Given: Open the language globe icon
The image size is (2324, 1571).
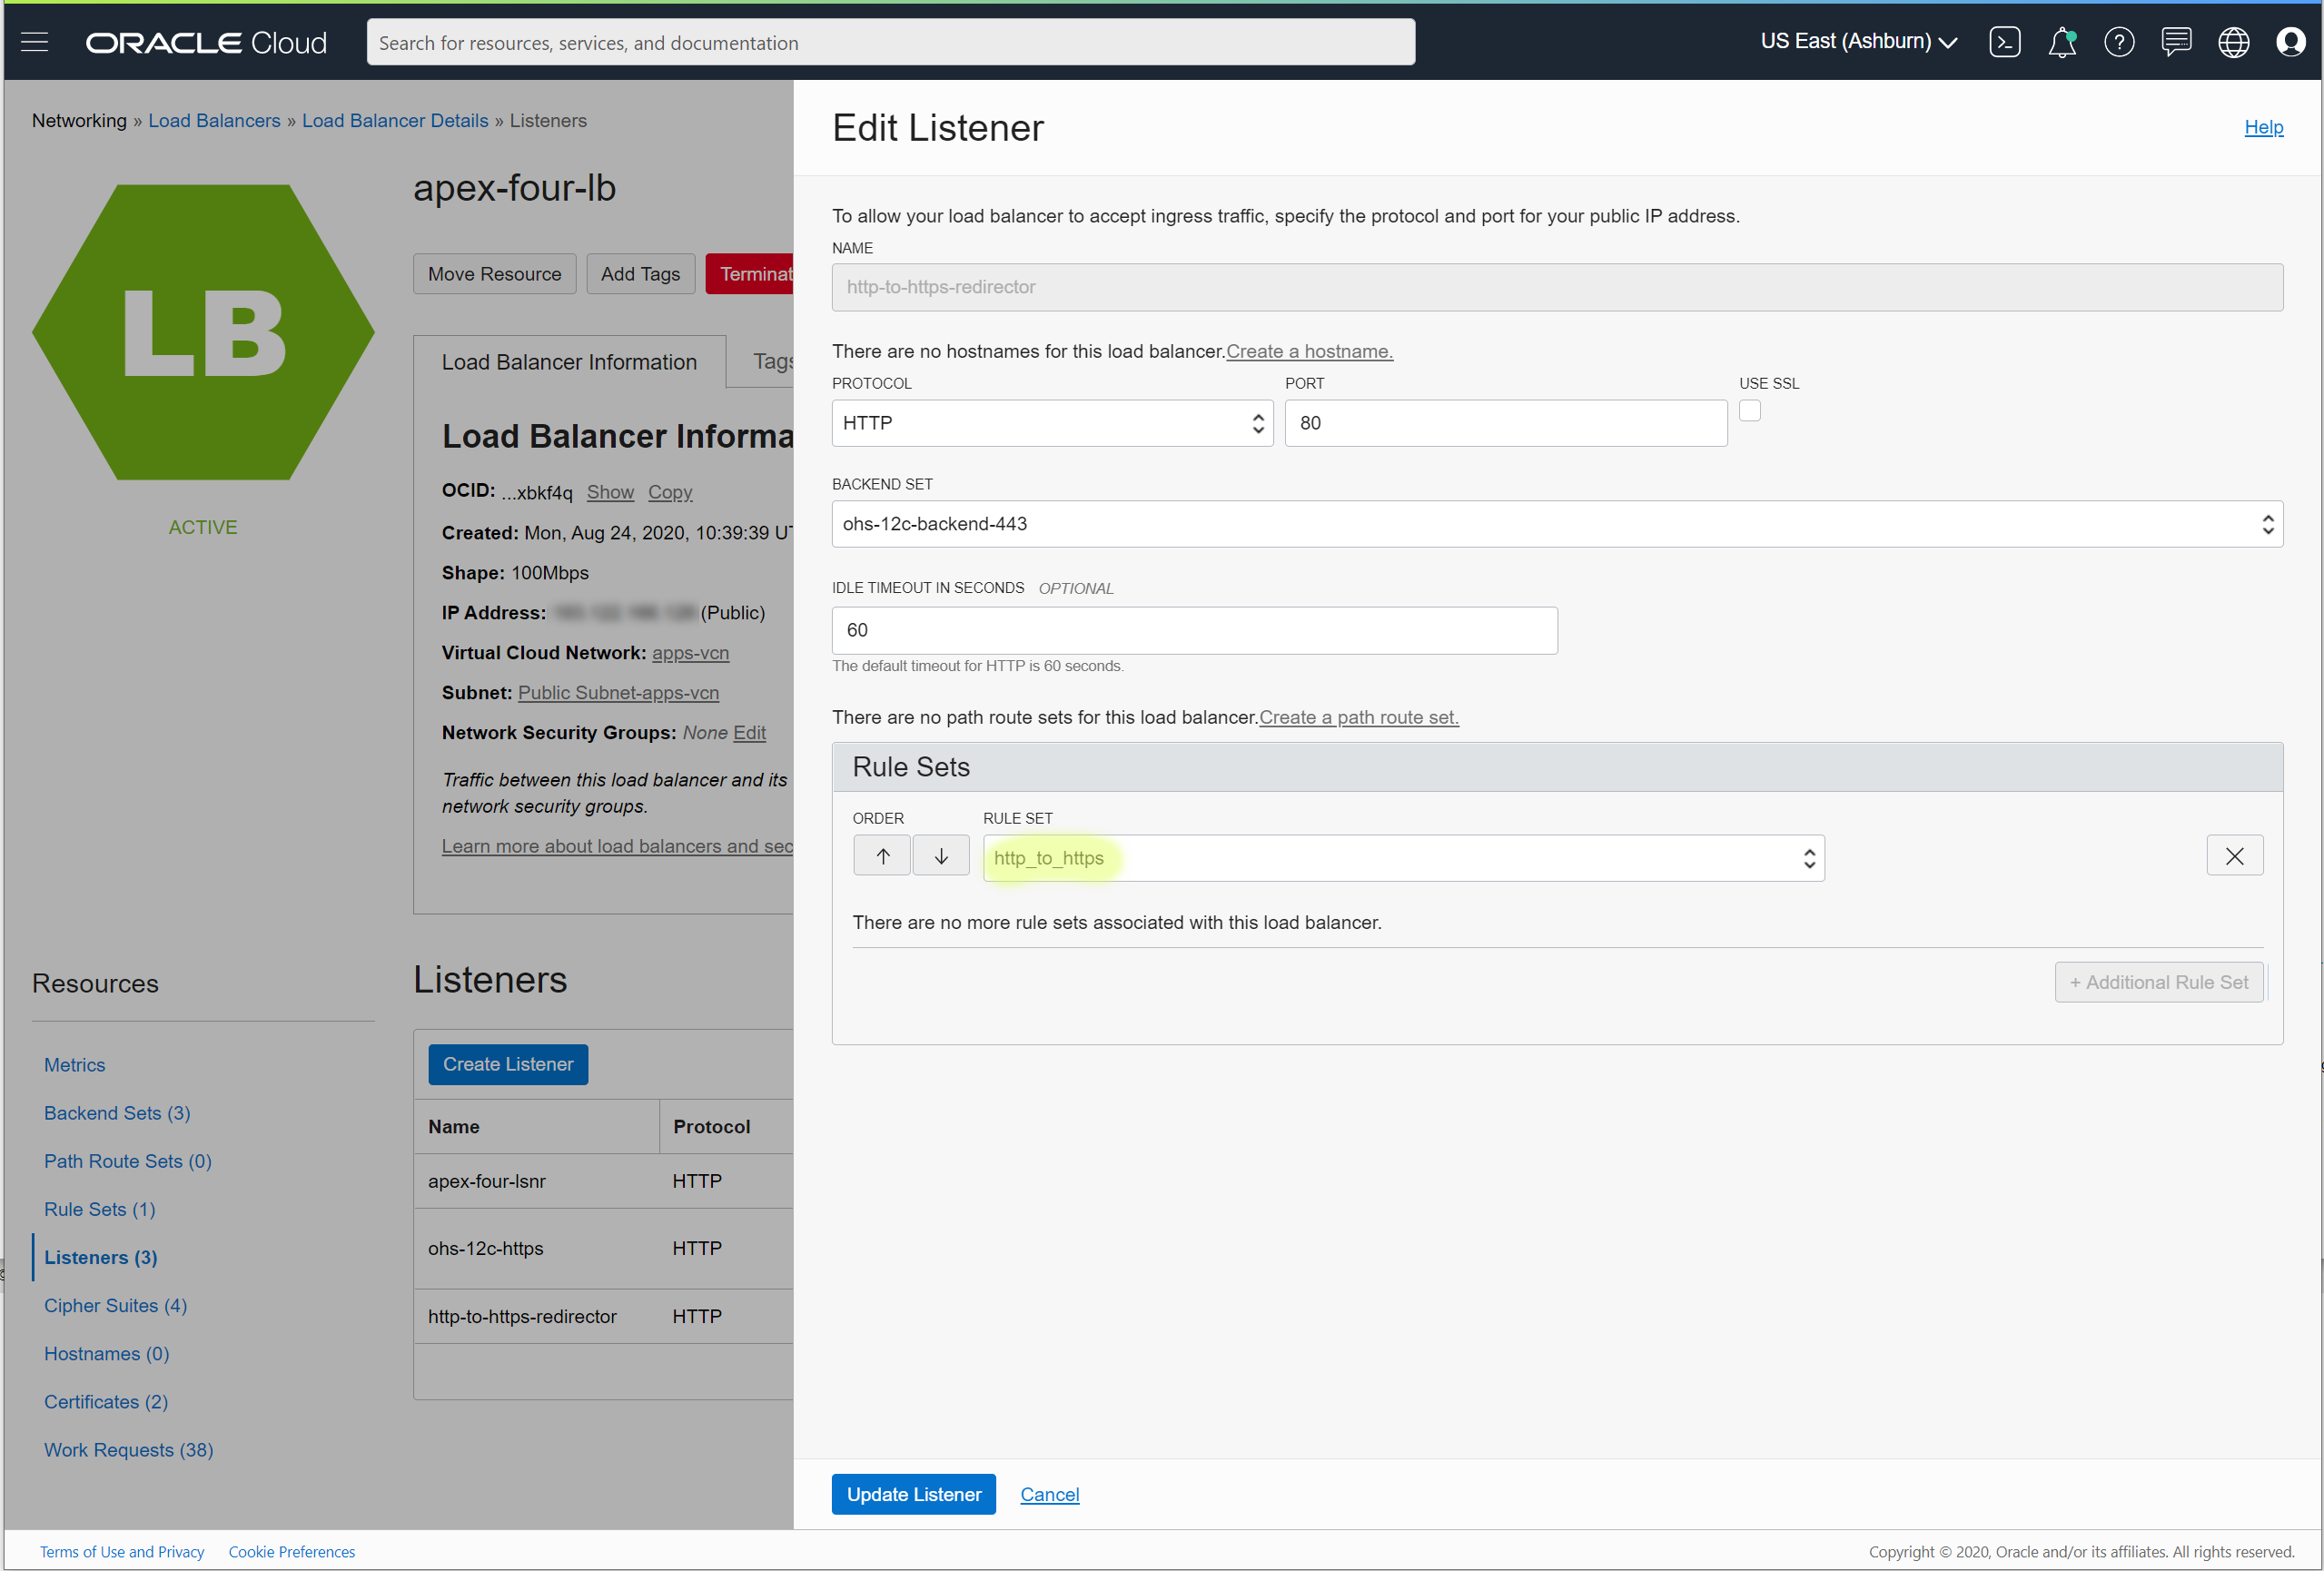Looking at the screenshot, I should (2234, 41).
